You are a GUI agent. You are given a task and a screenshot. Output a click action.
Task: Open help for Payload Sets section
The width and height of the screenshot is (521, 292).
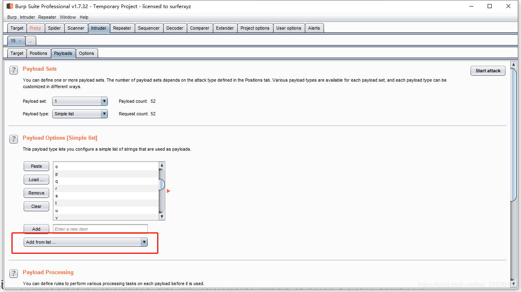(x=13, y=70)
